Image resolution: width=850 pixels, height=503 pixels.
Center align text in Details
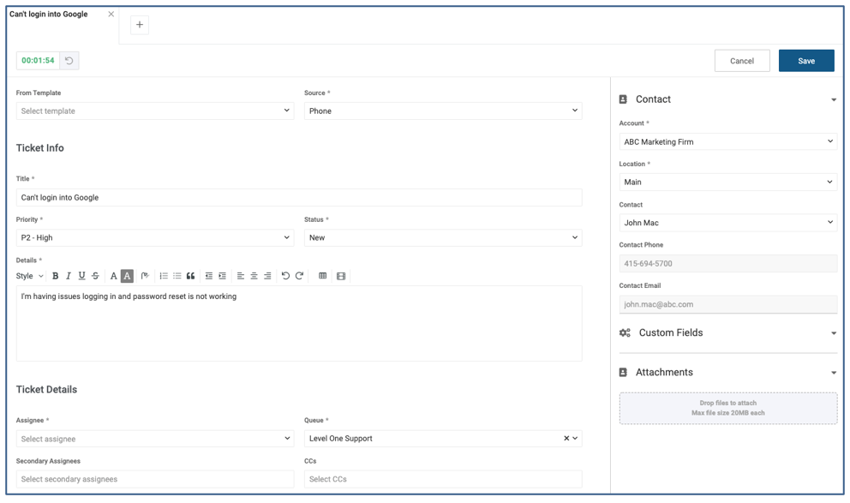254,276
